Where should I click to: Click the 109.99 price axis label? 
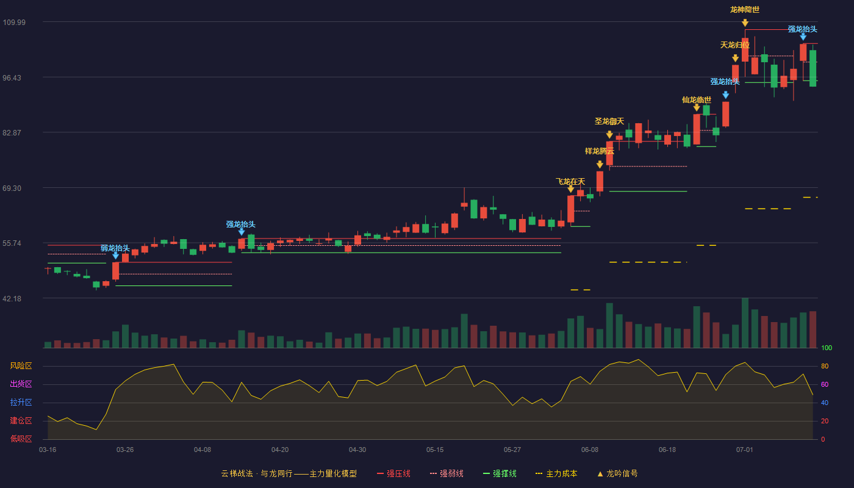point(14,23)
